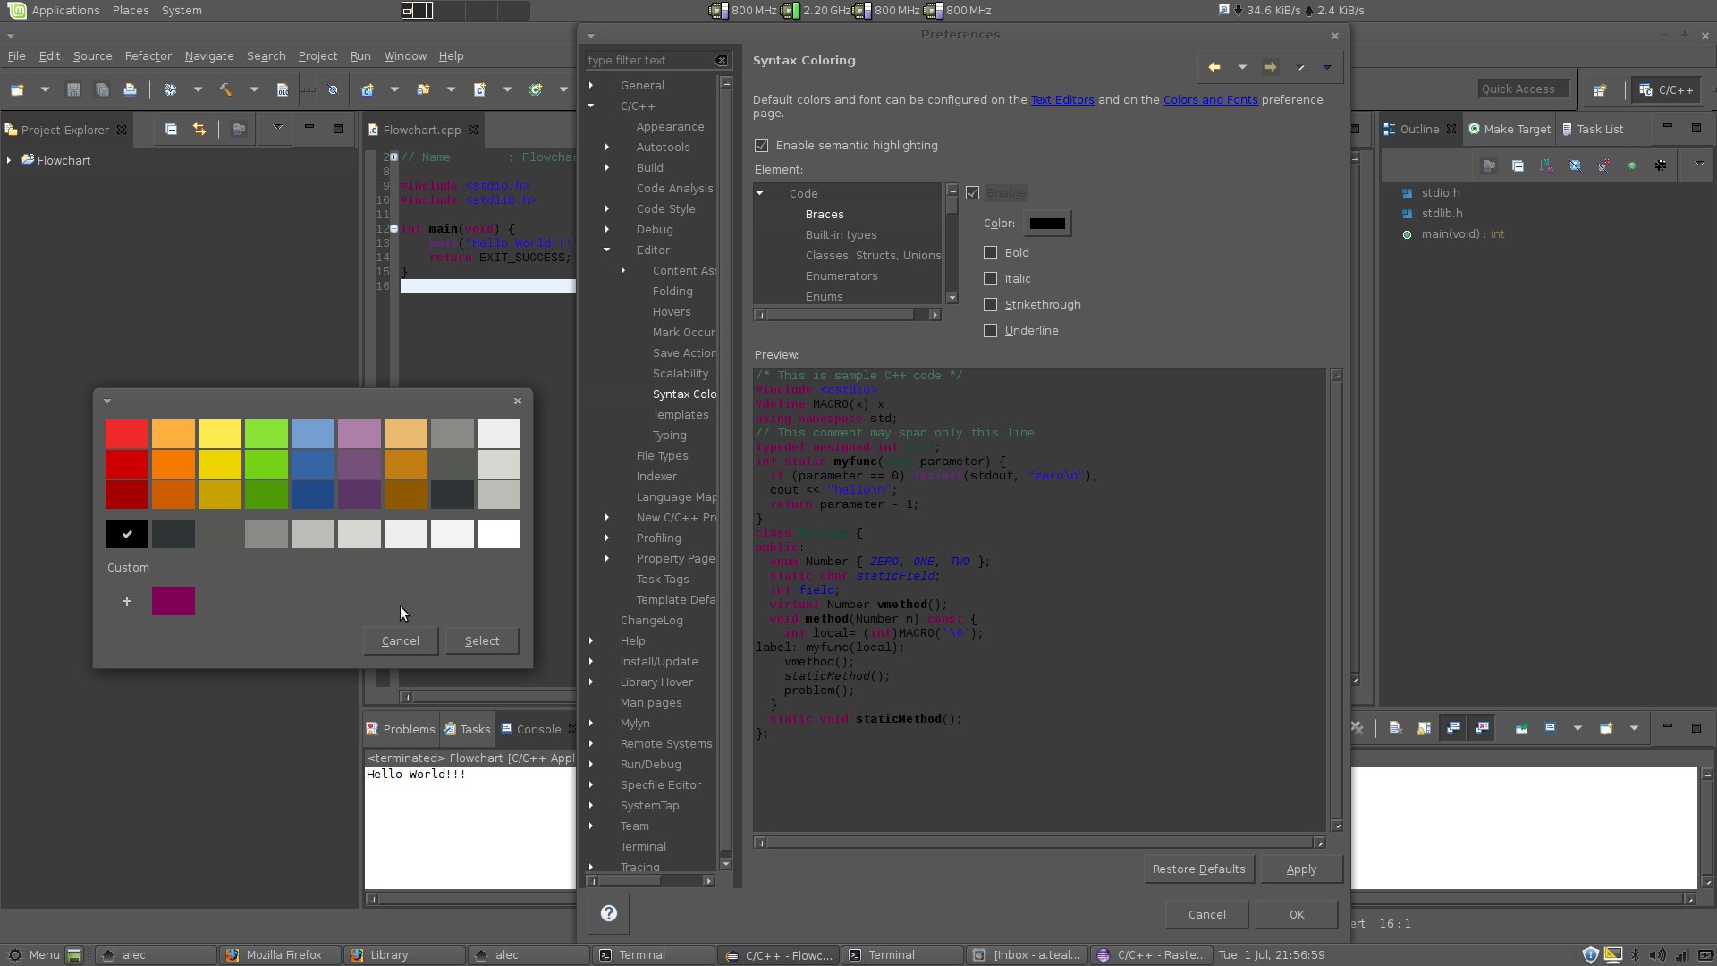This screenshot has height=966, width=1717.
Task: Toggle the Enable checkbox beside the Element list
Action: click(973, 192)
